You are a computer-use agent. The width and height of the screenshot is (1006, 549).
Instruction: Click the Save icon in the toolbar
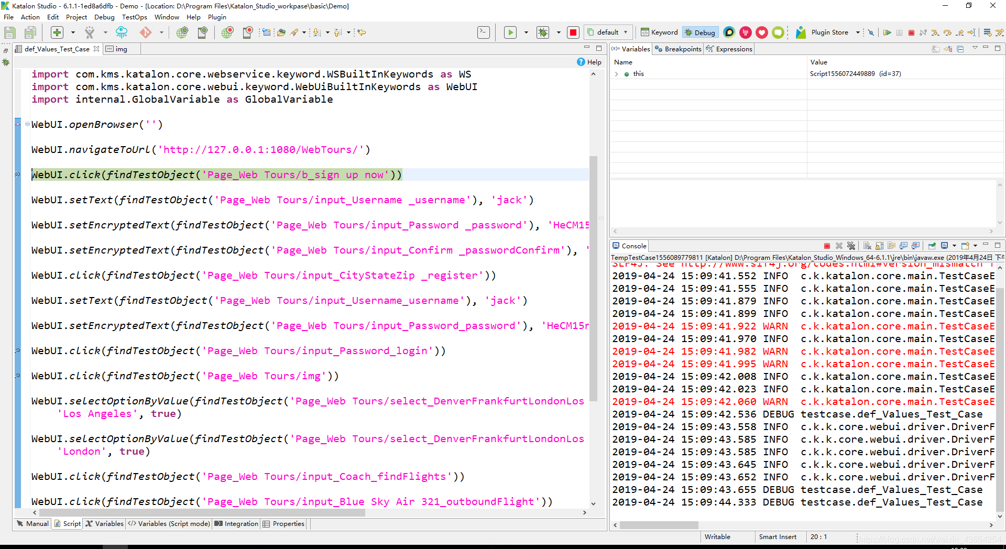click(x=9, y=32)
